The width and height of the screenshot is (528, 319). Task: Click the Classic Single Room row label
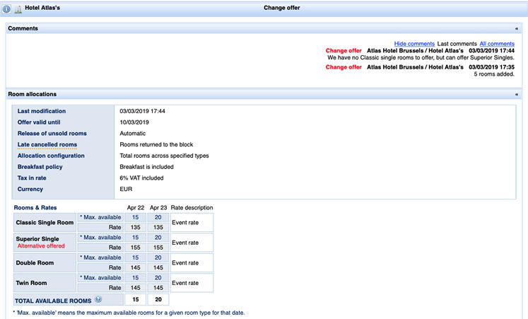45,223
